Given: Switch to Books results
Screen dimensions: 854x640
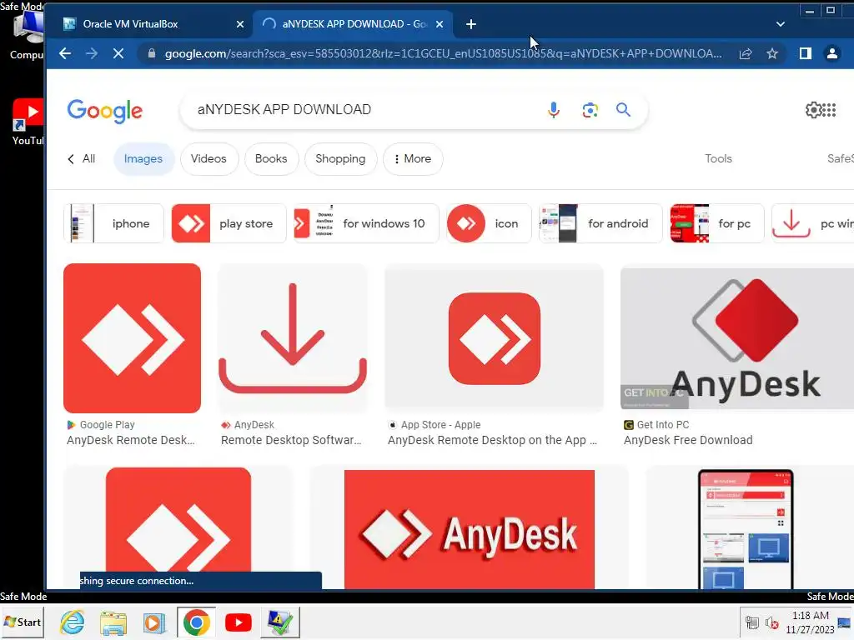Looking at the screenshot, I should [x=271, y=159].
